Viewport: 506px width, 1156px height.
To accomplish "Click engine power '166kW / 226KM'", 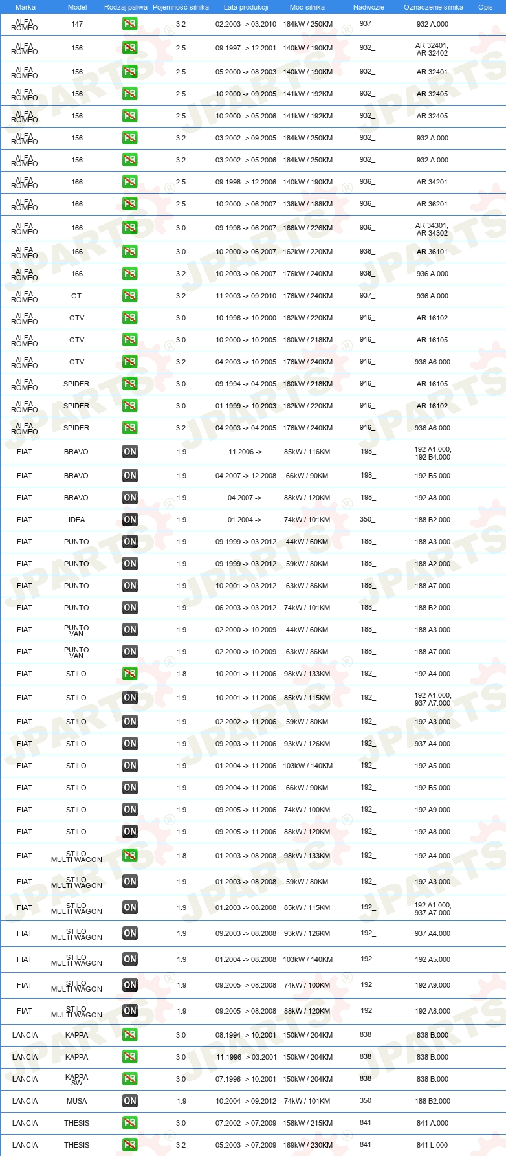I will pos(307,228).
